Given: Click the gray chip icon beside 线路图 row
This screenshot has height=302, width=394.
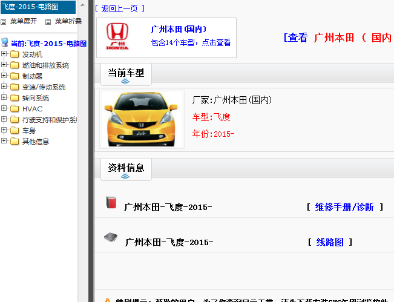Looking at the screenshot, I should [111, 237].
